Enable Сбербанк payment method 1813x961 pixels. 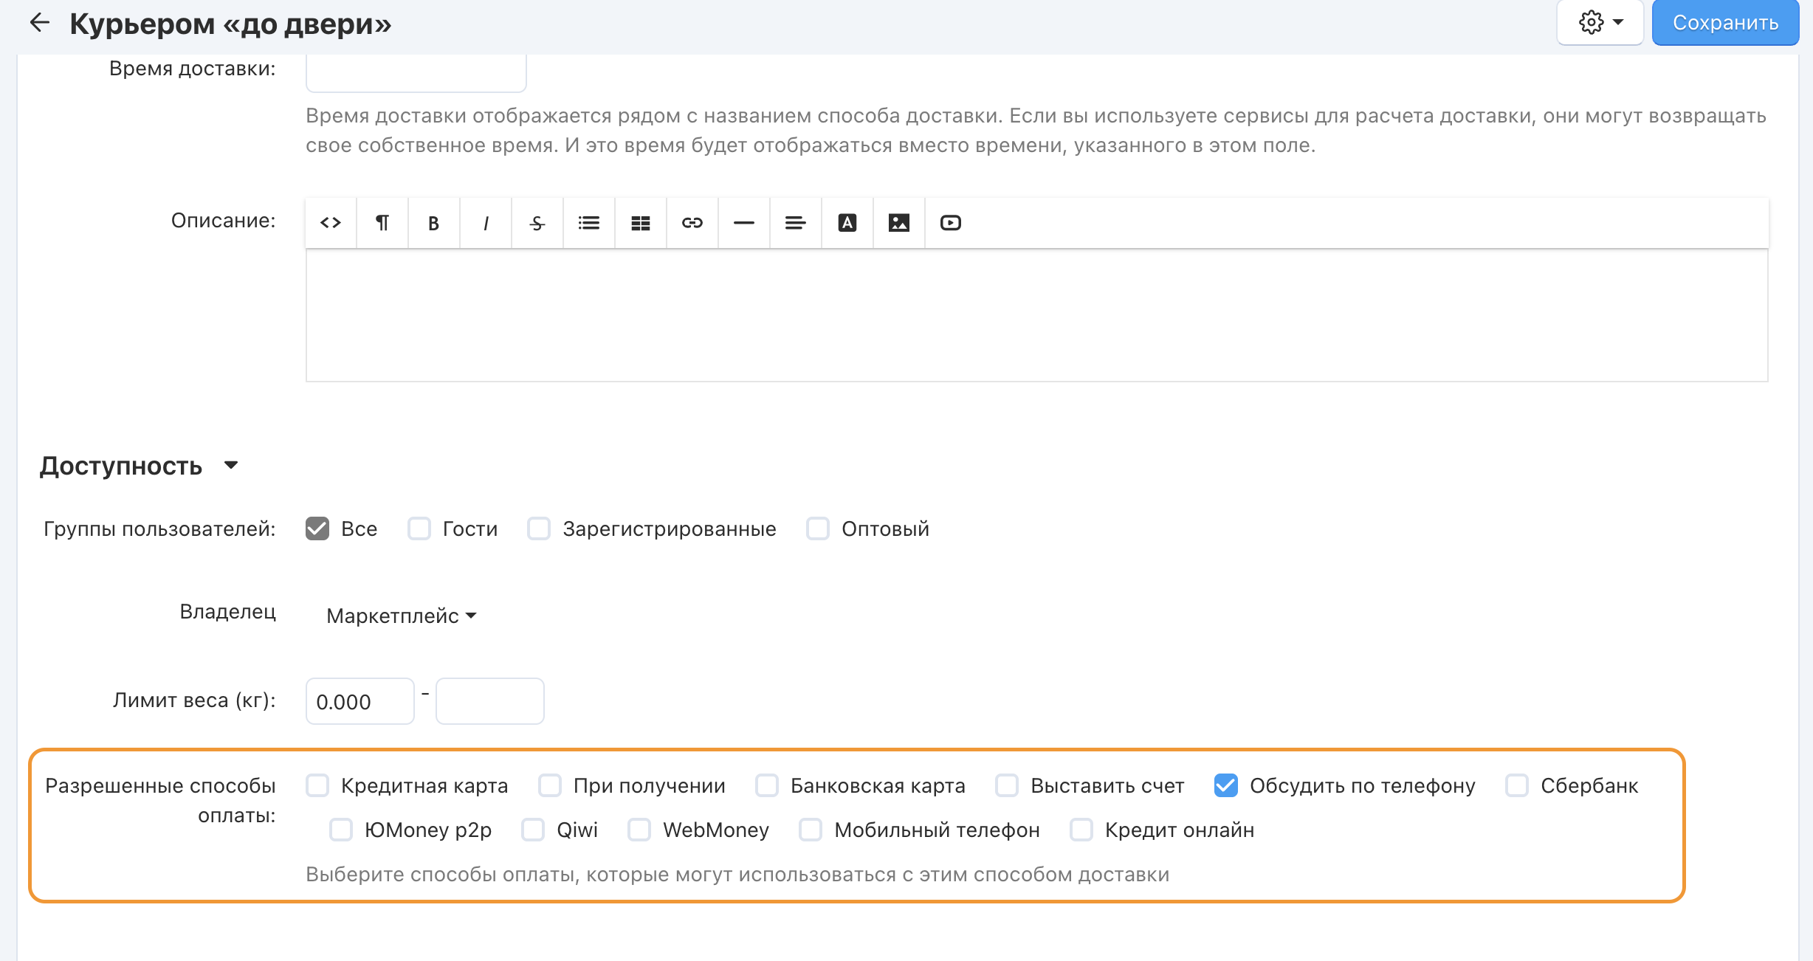point(1517,785)
